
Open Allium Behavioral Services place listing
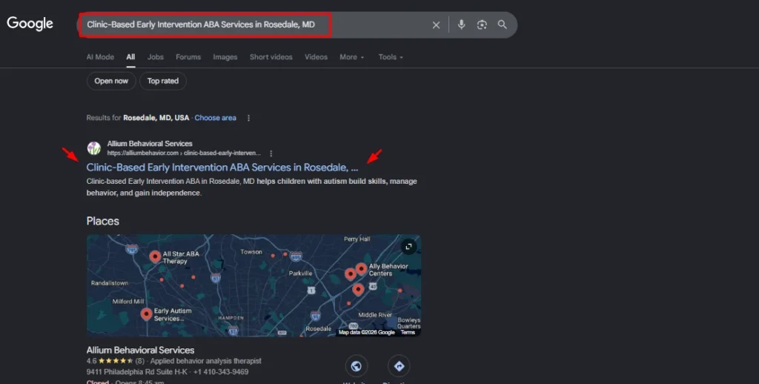(x=140, y=350)
